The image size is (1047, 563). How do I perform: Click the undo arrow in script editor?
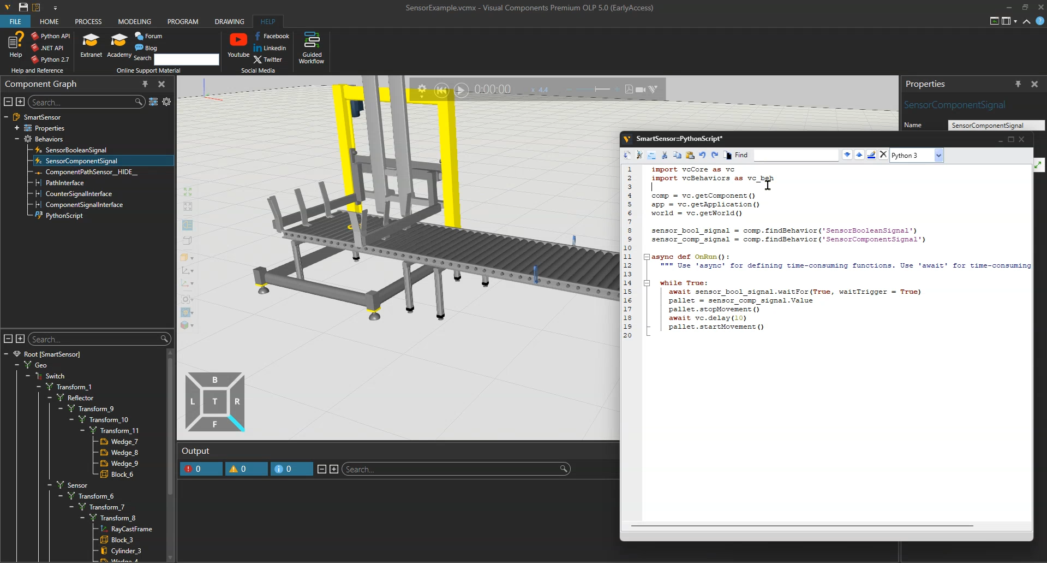click(702, 155)
